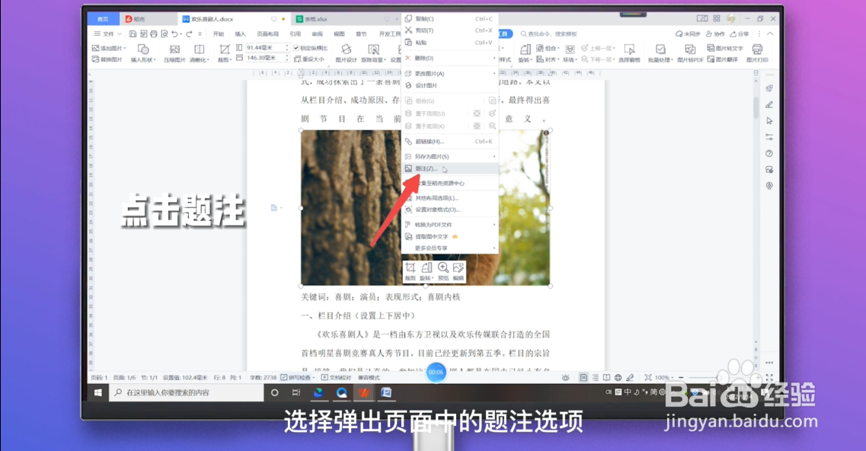This screenshot has height=451, width=866.
Task: Choose 删除(D) in the context menu
Action: click(450, 58)
